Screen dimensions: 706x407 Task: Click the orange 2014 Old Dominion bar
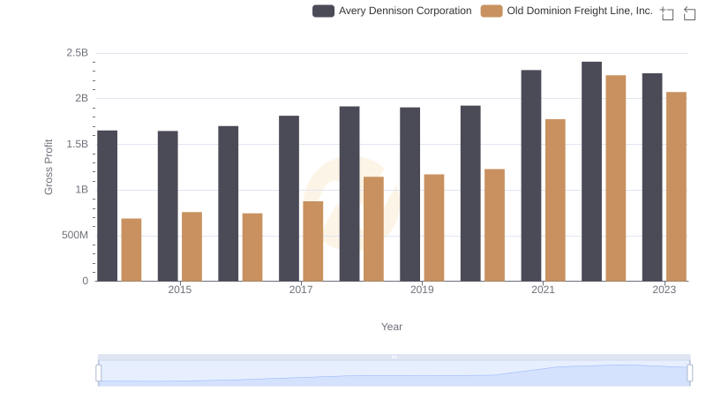(131, 250)
